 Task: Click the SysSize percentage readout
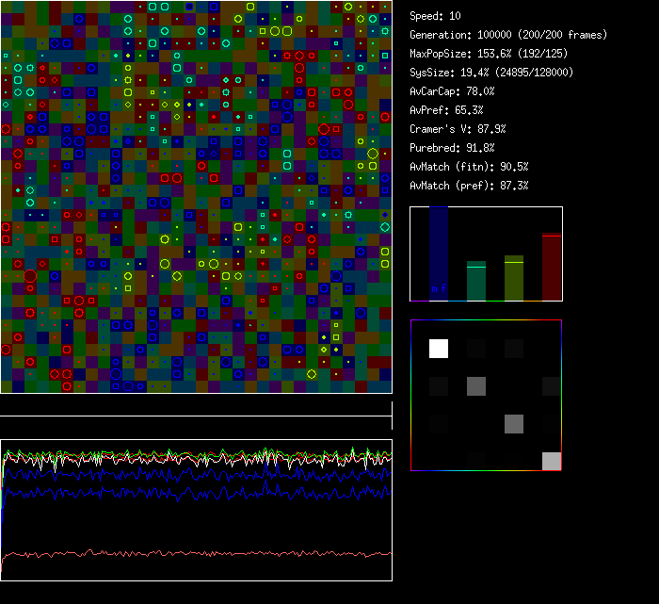pyautogui.click(x=491, y=73)
